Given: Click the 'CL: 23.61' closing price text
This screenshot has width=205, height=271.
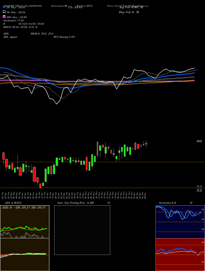Looking at the screenshot, I should click(75, 7).
